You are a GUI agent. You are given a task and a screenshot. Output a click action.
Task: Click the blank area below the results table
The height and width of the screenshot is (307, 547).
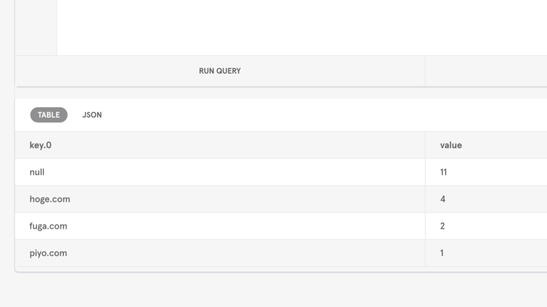point(273,289)
